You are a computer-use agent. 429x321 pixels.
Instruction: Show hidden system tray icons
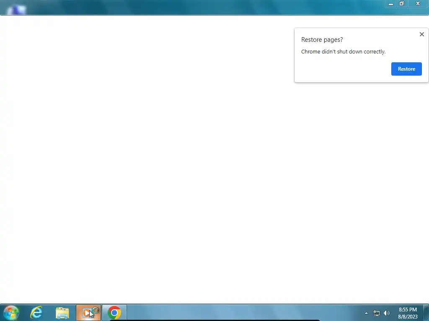point(366,313)
